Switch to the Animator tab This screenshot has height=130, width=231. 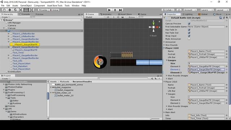(x=106, y=14)
